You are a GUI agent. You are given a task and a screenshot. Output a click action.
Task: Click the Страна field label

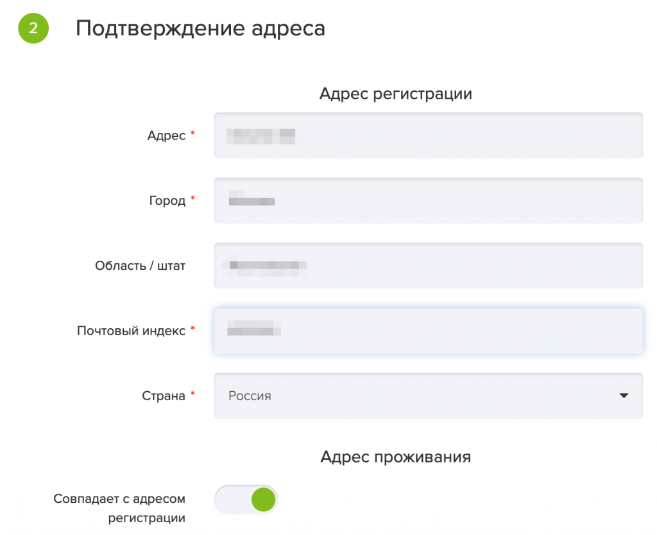click(164, 396)
